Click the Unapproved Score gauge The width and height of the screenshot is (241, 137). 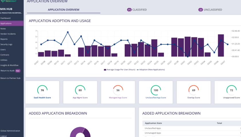(231, 90)
